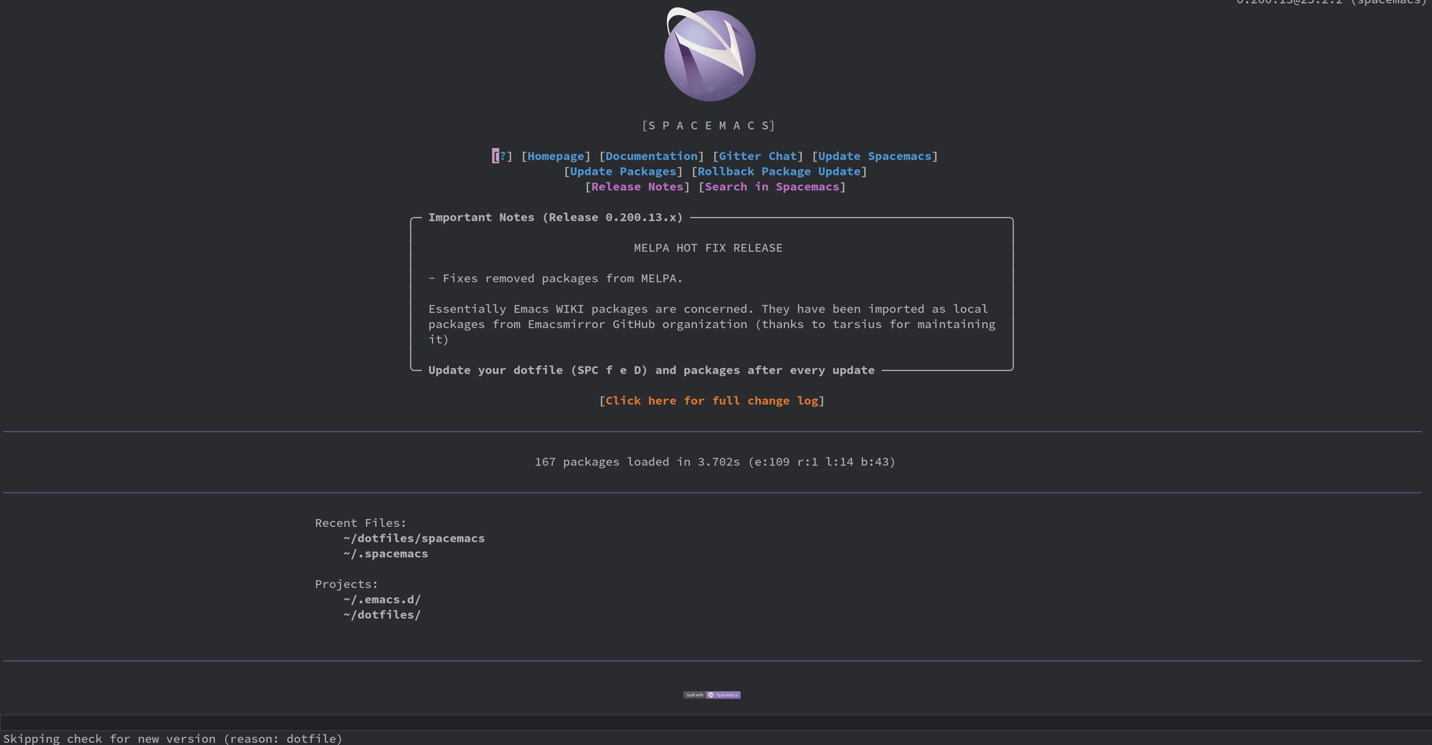Open project ~/.emacs.d/

382,599
